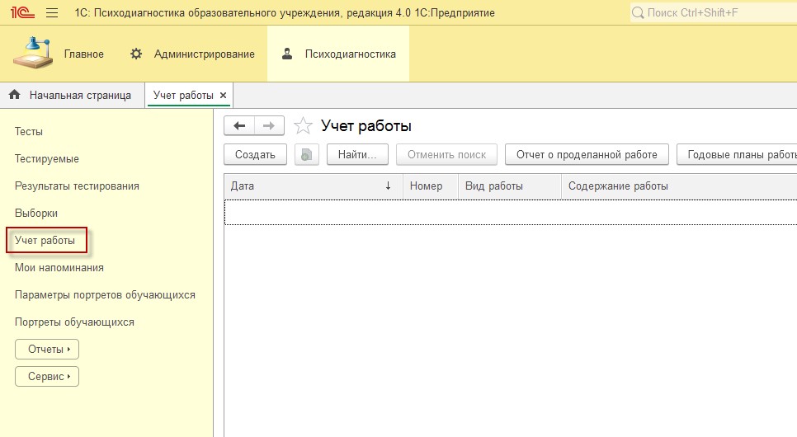Click the Создать button
The height and width of the screenshot is (437, 797).
pos(255,154)
